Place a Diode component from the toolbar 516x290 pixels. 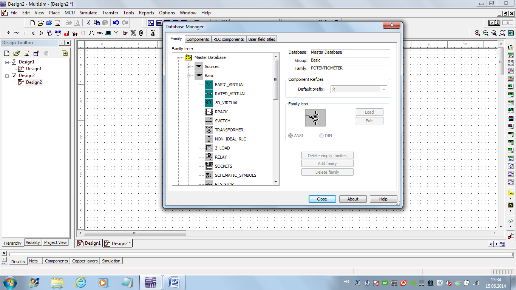(x=25, y=33)
